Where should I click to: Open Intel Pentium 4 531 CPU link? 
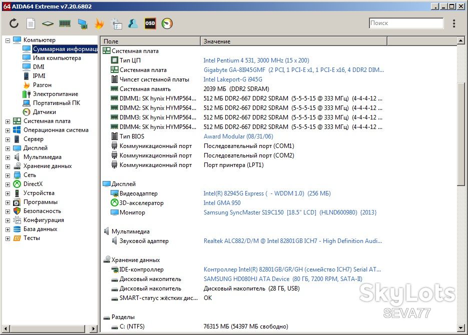coord(256,60)
